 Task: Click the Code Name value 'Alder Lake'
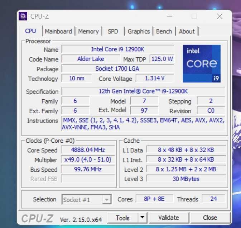click(91, 59)
